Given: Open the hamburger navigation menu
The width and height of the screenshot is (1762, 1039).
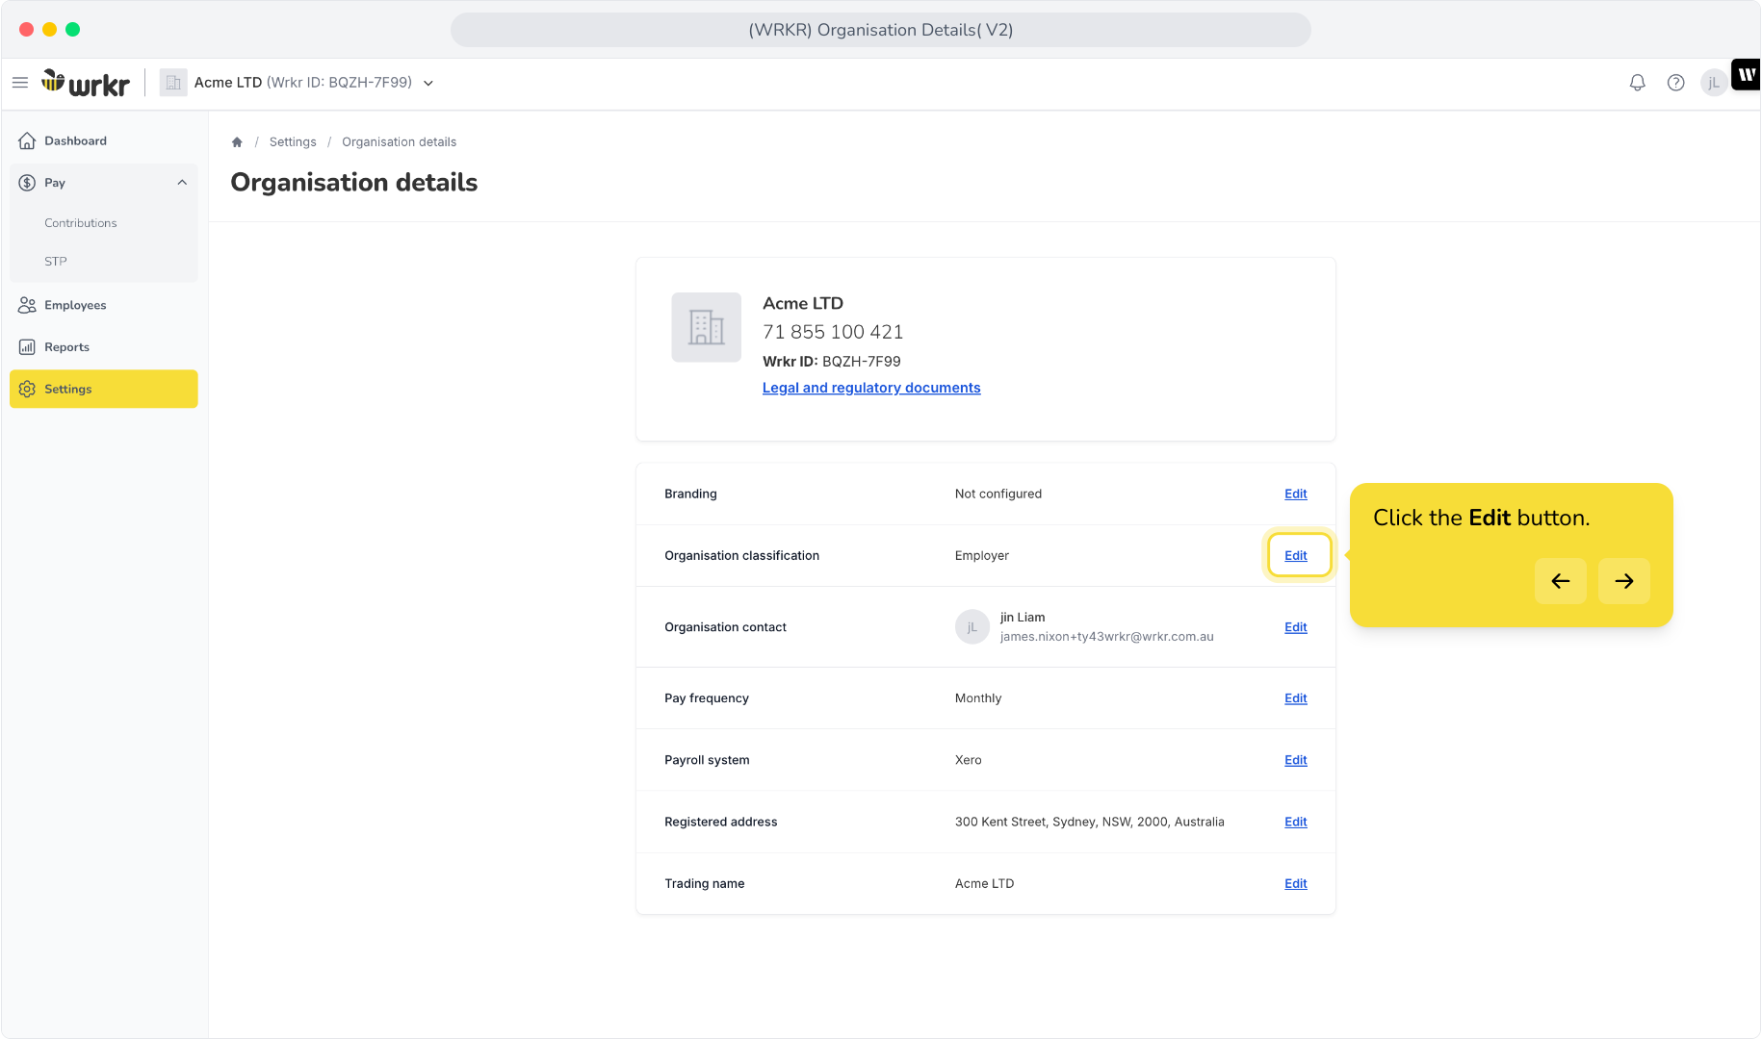Looking at the screenshot, I should click(19, 83).
